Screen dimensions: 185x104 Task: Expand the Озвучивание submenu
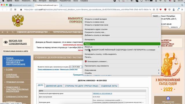[122, 70]
